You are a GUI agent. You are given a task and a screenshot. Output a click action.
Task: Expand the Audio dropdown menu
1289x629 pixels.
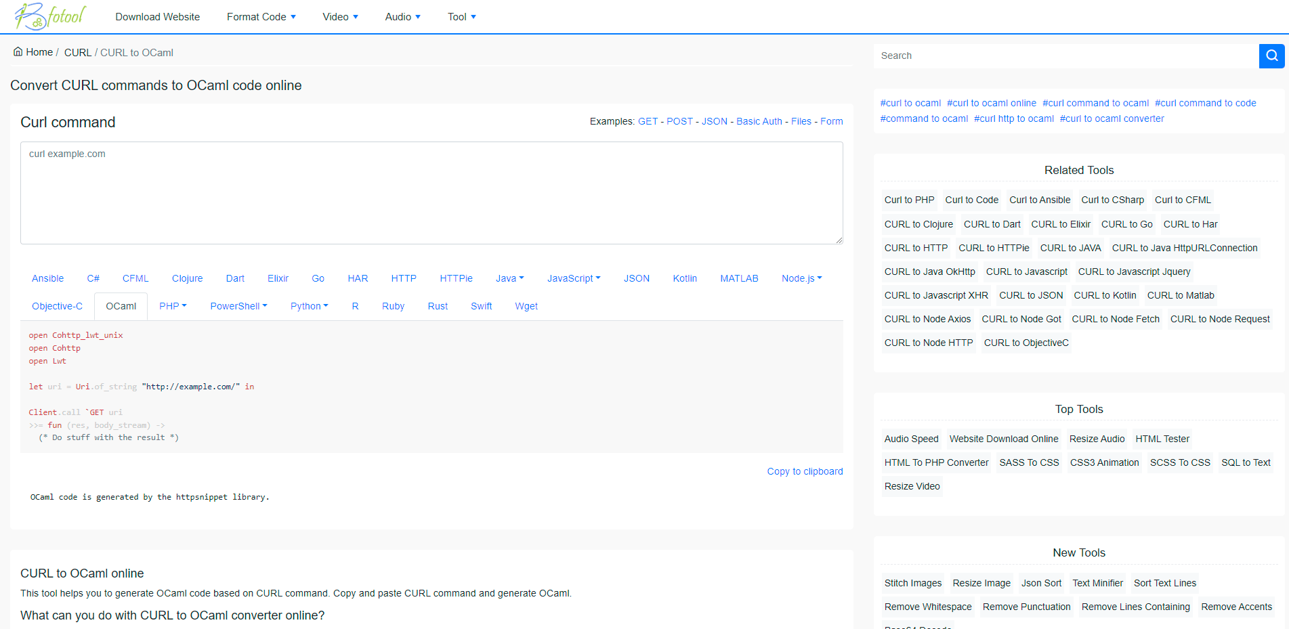coord(402,16)
